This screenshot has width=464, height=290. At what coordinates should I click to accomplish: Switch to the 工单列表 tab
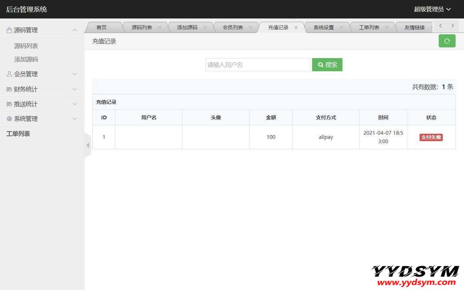click(x=369, y=28)
